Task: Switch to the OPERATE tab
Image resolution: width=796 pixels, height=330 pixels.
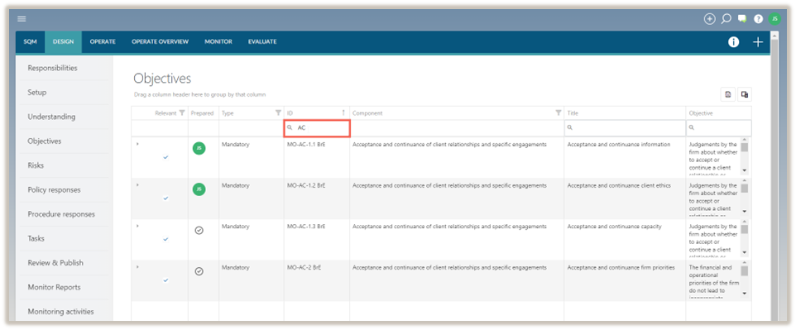Action: tap(103, 42)
